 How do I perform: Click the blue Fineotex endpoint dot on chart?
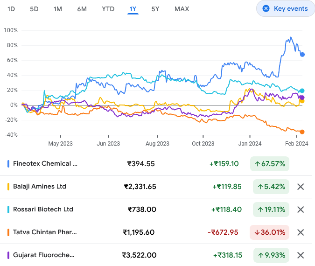(302, 55)
